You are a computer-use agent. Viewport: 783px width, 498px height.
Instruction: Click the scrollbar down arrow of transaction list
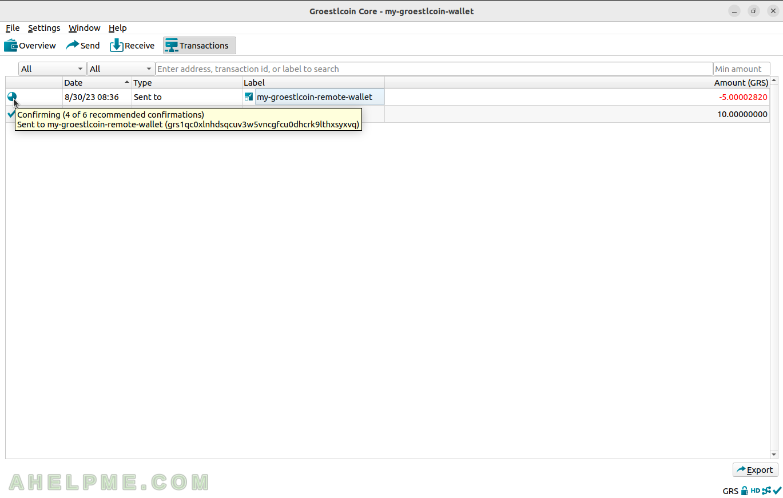click(x=774, y=455)
